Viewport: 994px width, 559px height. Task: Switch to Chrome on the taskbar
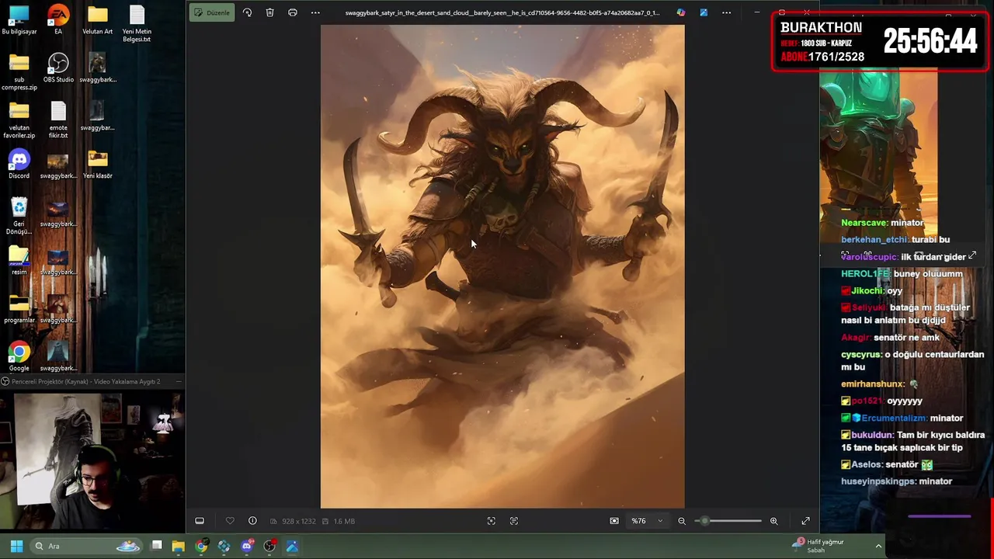coord(201,546)
